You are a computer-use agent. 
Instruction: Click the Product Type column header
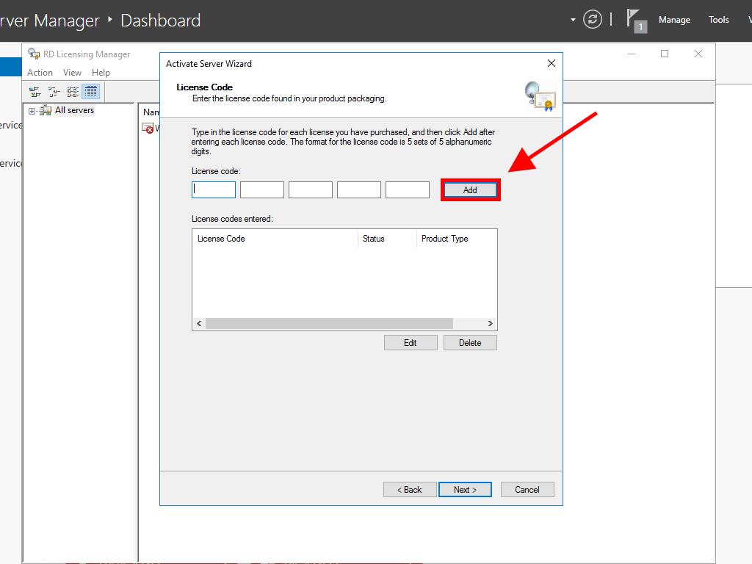tap(444, 239)
